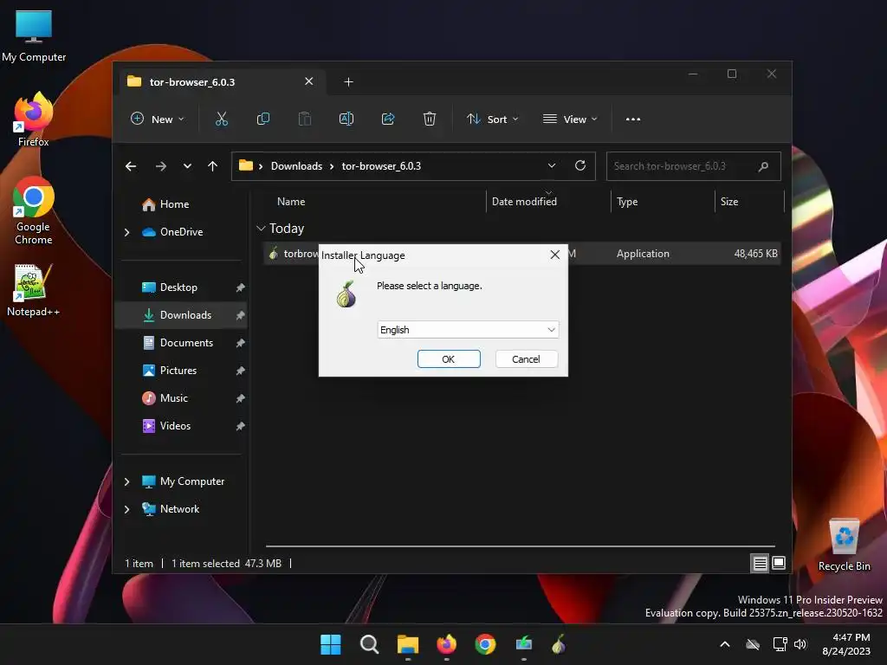Screen dimensions: 887x665
Task: Open the See more ellipsis menu
Action: (x=633, y=119)
